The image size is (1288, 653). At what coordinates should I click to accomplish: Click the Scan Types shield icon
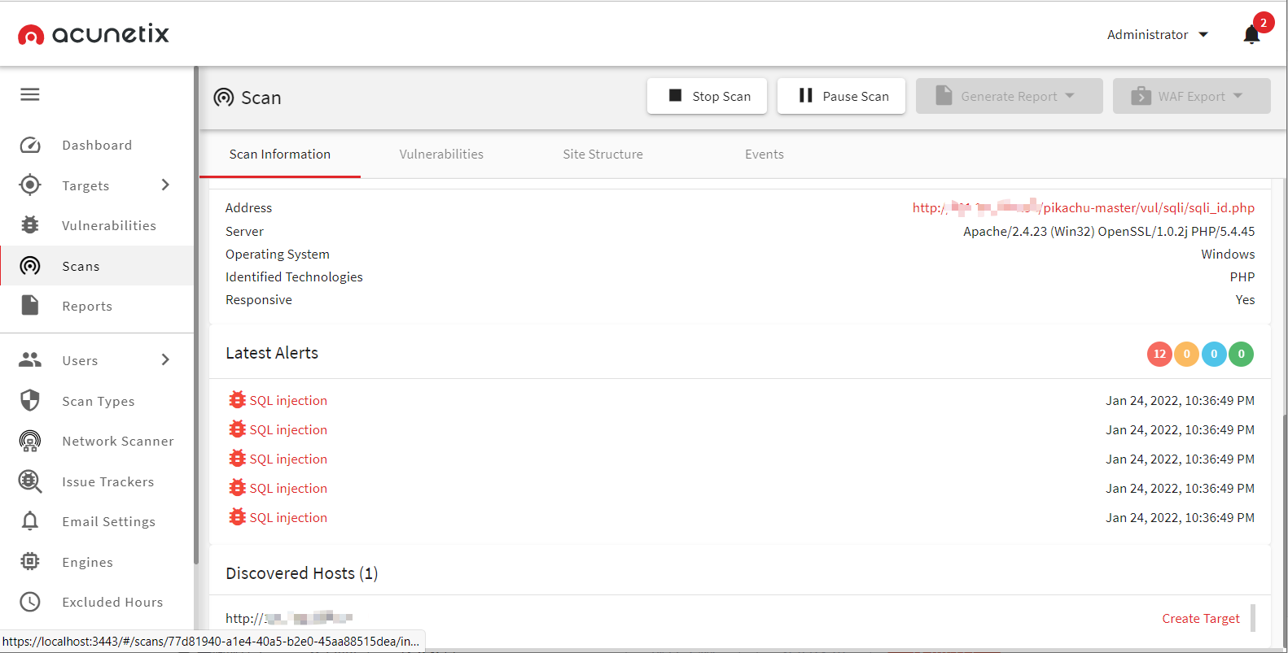point(30,400)
